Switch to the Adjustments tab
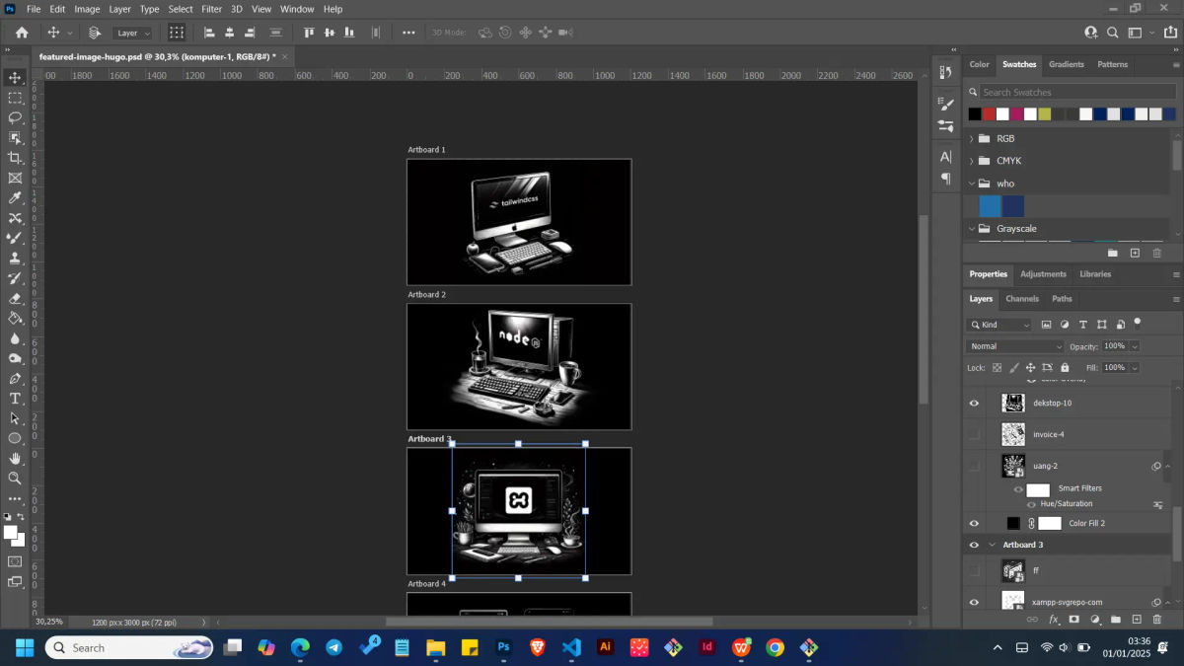 [x=1043, y=274]
